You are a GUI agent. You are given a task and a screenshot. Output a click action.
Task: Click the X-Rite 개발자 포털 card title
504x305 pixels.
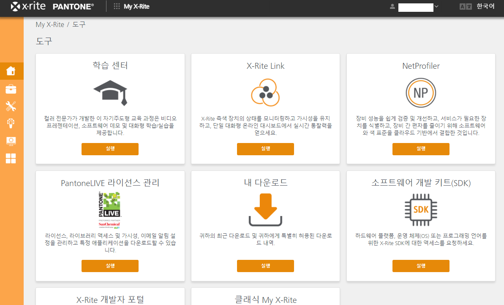point(110,300)
